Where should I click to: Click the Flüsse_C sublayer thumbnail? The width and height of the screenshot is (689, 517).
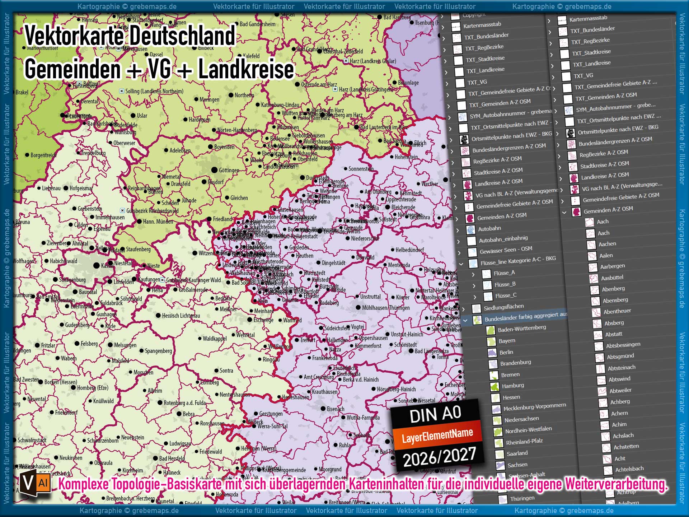point(488,297)
